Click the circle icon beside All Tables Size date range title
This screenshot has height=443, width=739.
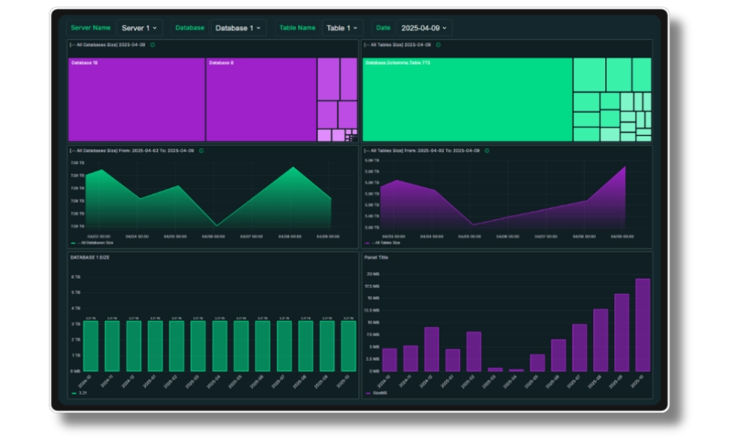tap(486, 151)
